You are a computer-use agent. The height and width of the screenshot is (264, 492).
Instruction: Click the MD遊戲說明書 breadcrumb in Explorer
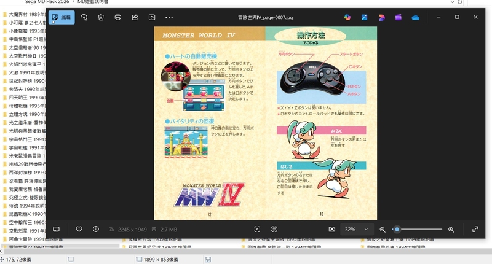pos(93,2)
